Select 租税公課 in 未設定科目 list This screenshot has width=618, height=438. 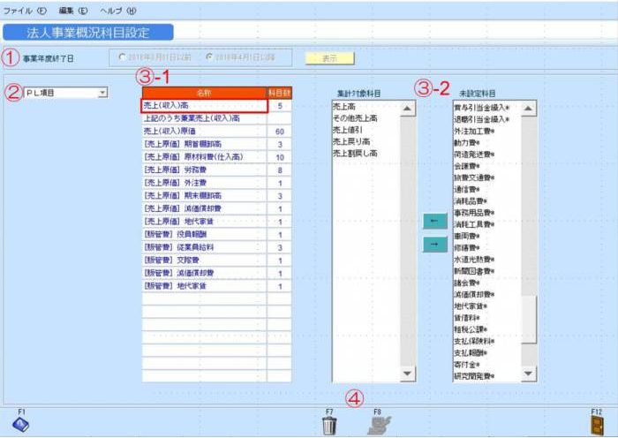point(471,329)
